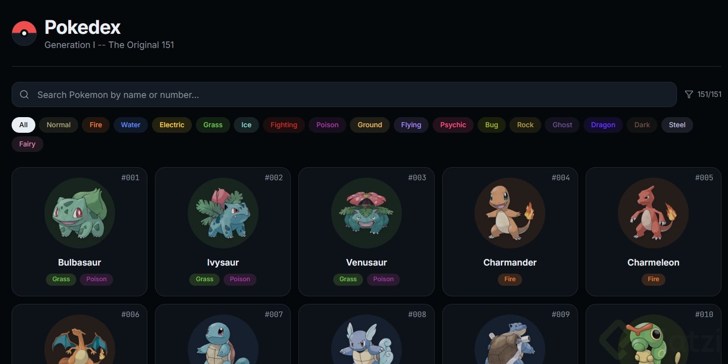The image size is (728, 364).
Task: Enable the Water type filter chip
Action: coord(131,125)
